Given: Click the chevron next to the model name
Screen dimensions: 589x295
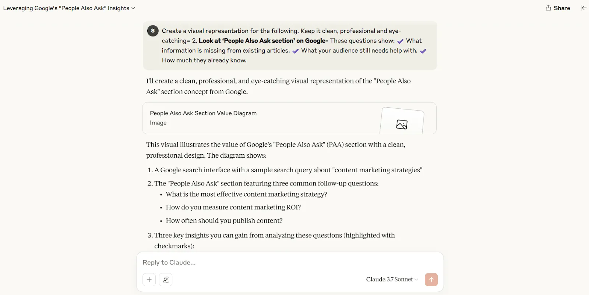Looking at the screenshot, I should (416, 280).
